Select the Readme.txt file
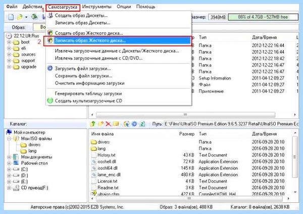Viewport: 303px width, 214px height. pyautogui.click(x=108, y=188)
